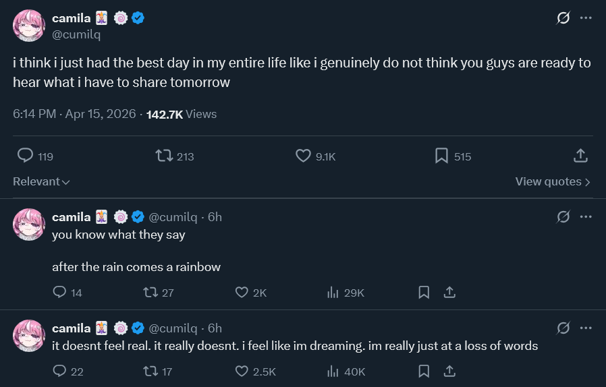The width and height of the screenshot is (606, 387).
Task: View analytics of rainbow reply, 29K views
Action: pyautogui.click(x=333, y=293)
